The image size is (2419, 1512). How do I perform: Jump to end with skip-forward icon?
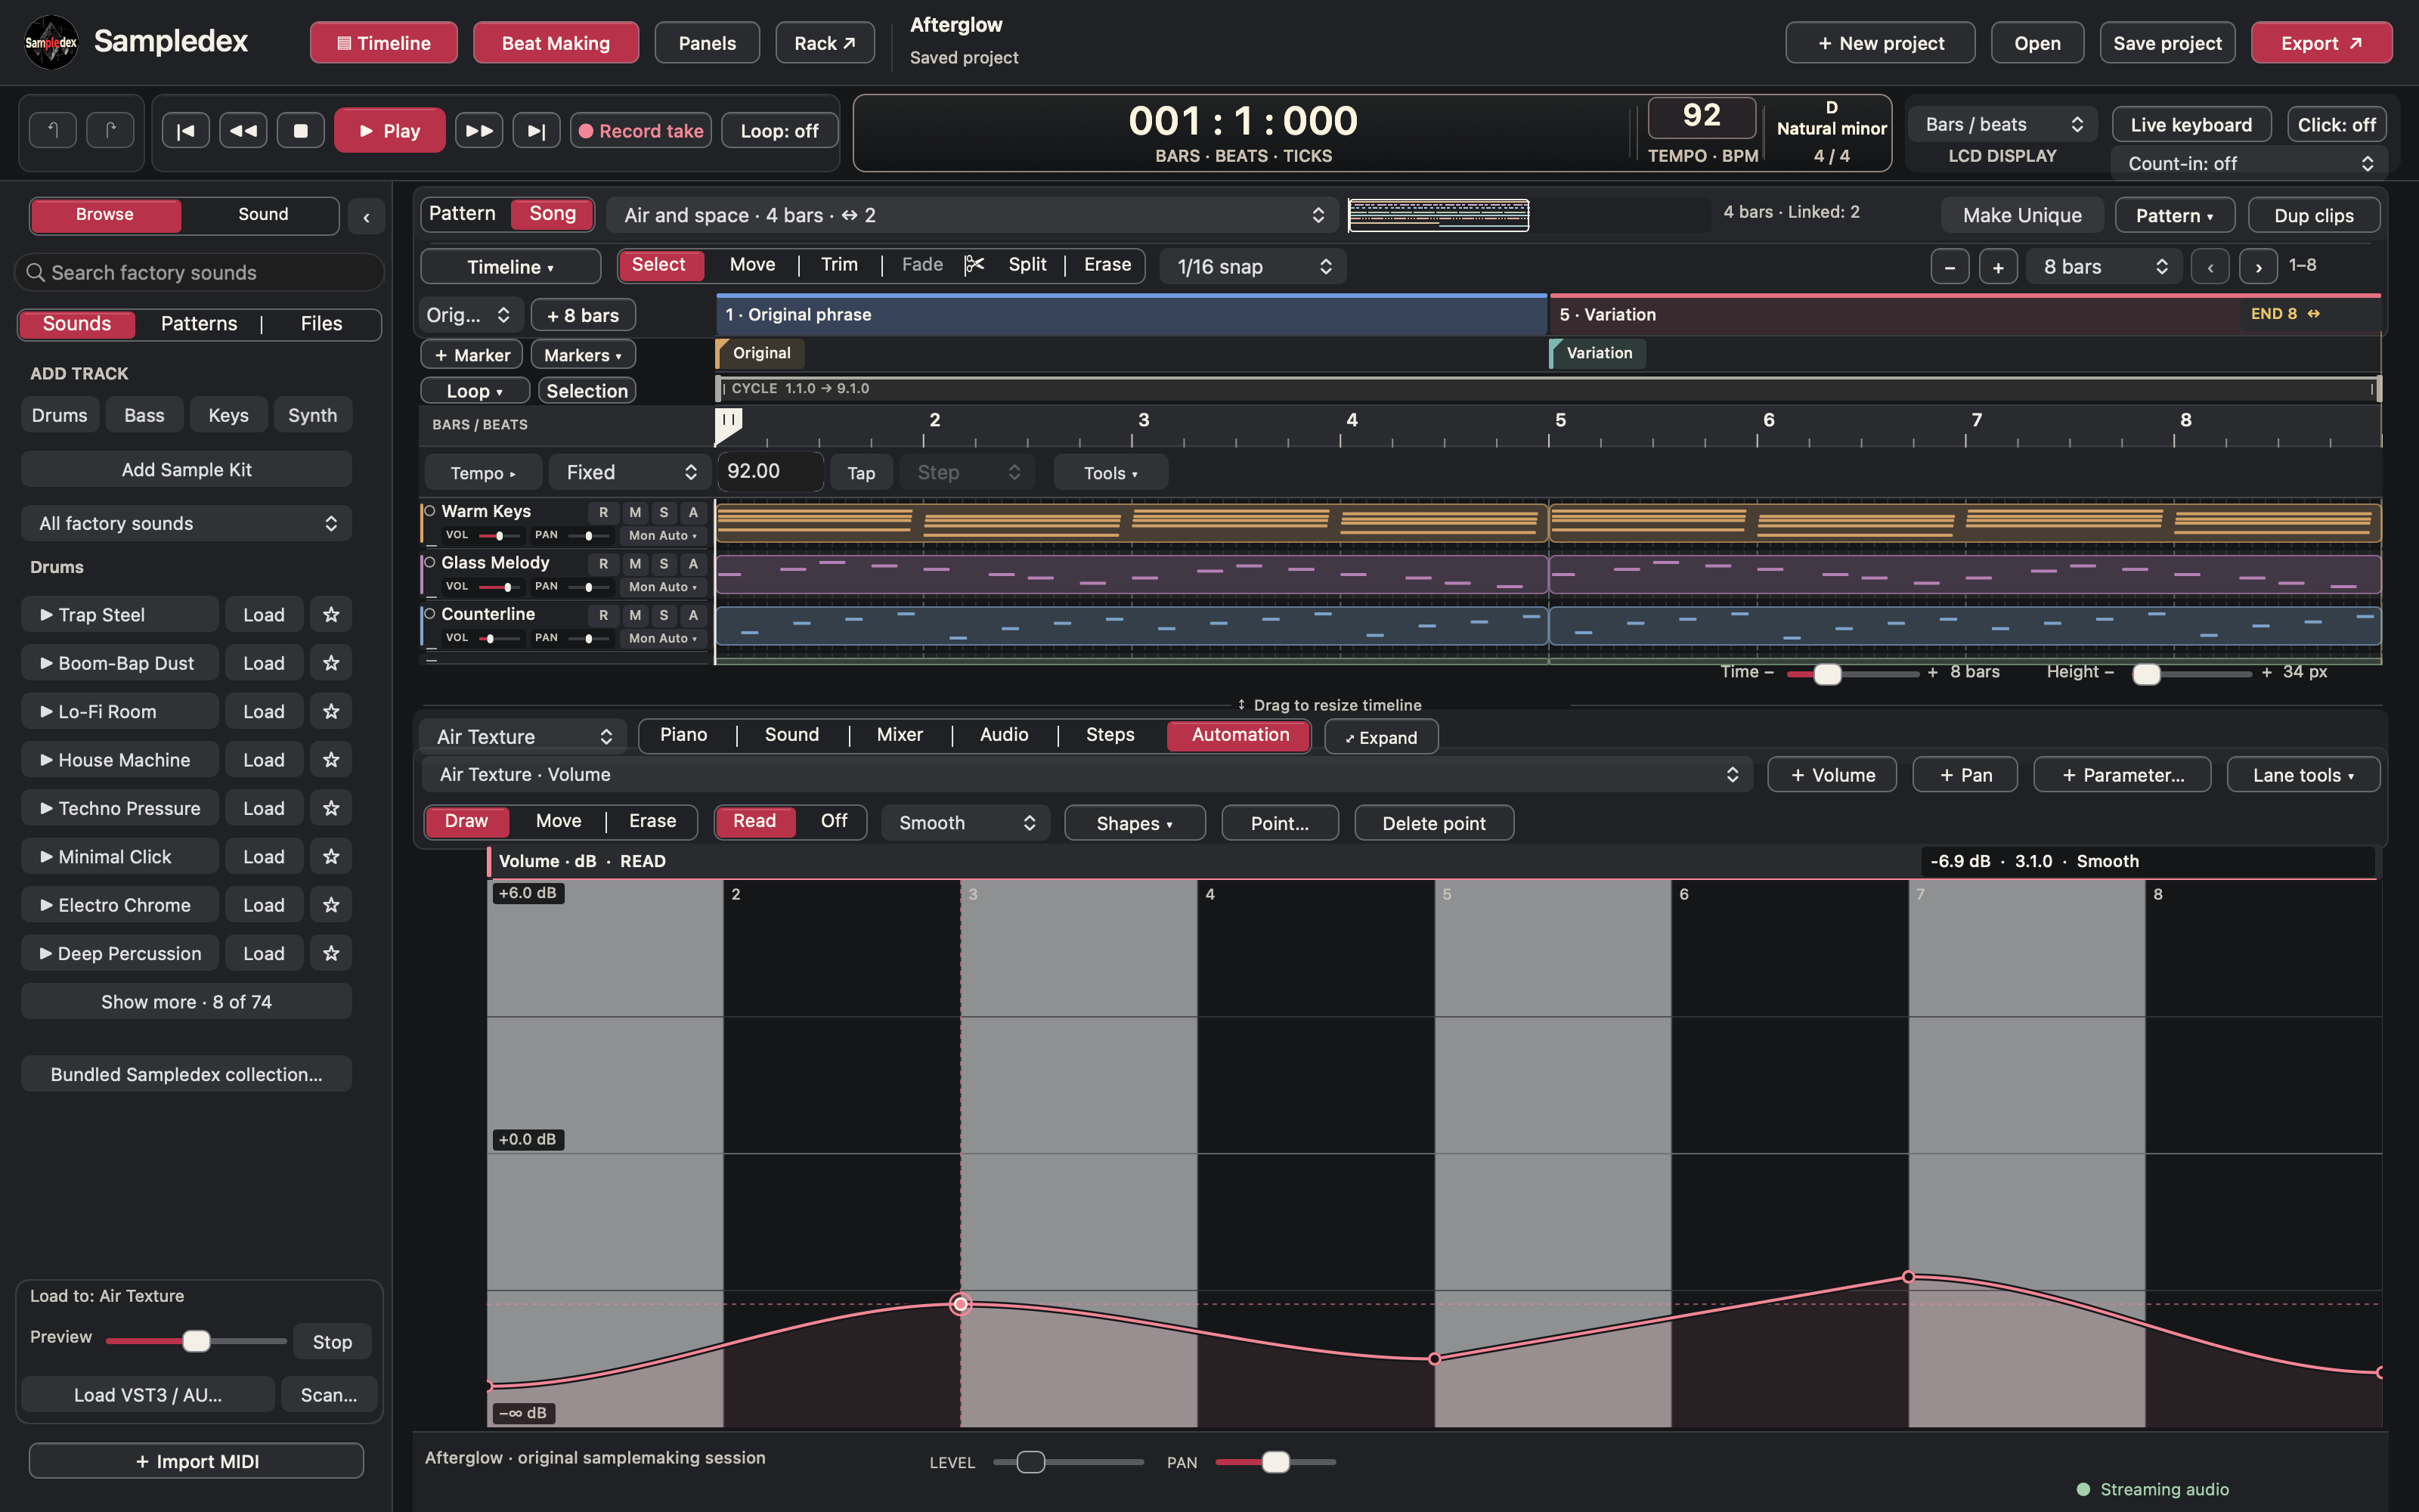click(537, 131)
